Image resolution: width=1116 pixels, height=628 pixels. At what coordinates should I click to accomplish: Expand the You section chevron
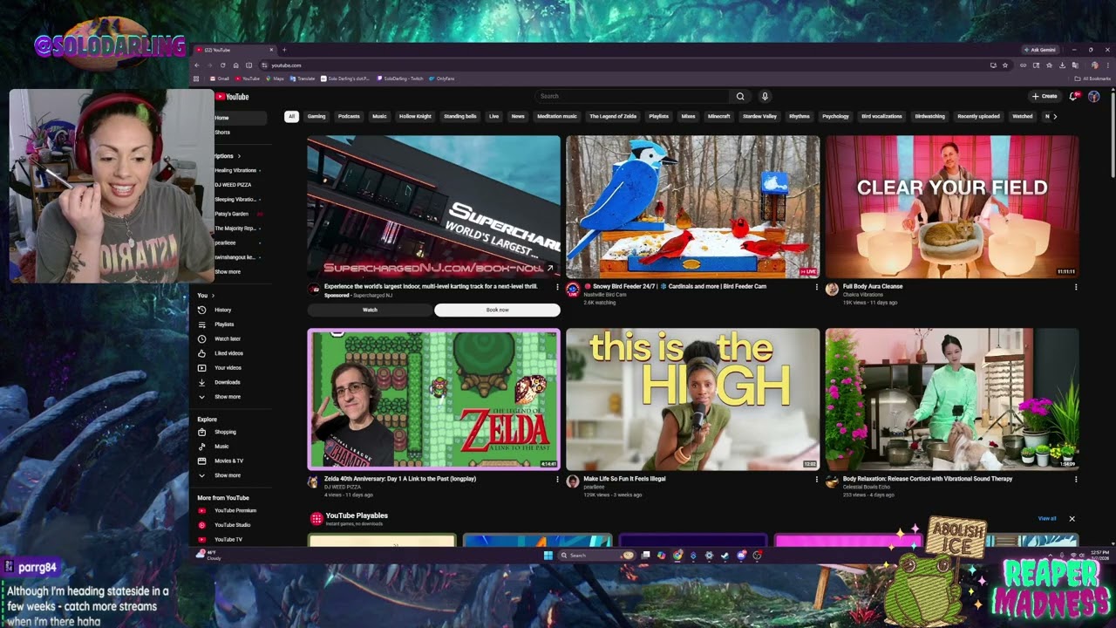coord(213,296)
